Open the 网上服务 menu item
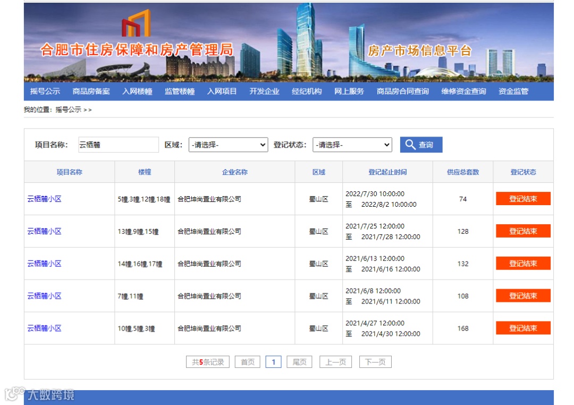The image size is (574, 405). point(349,91)
